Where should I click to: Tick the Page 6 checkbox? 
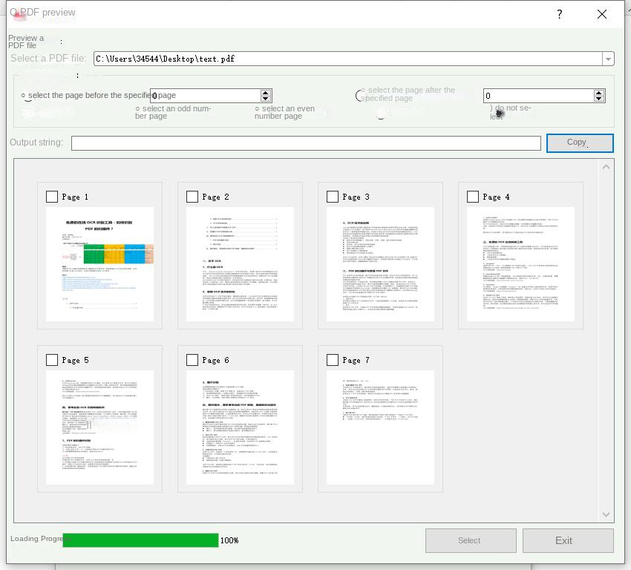tap(192, 360)
